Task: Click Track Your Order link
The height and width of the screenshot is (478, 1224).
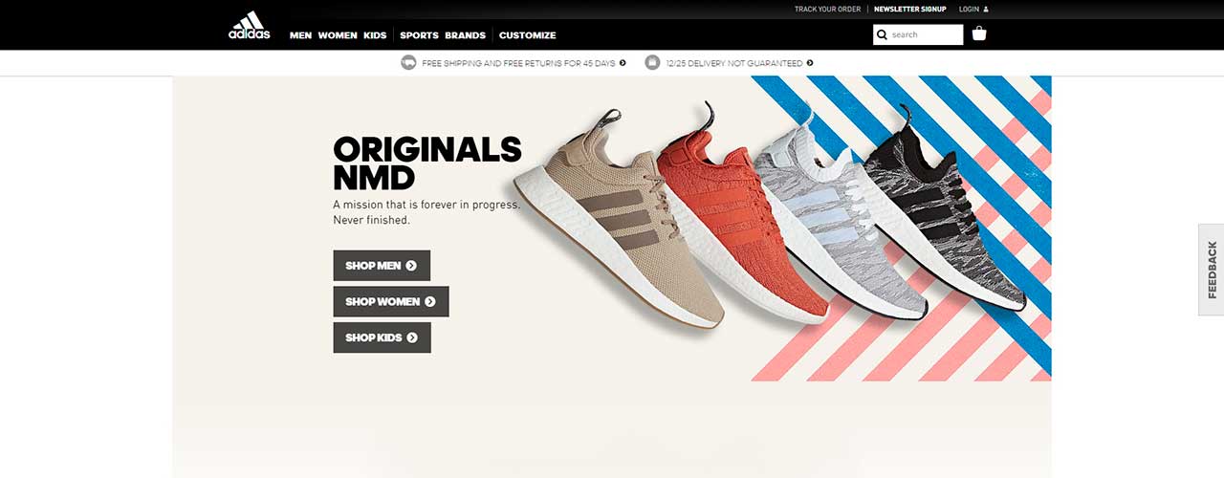Action: [827, 10]
